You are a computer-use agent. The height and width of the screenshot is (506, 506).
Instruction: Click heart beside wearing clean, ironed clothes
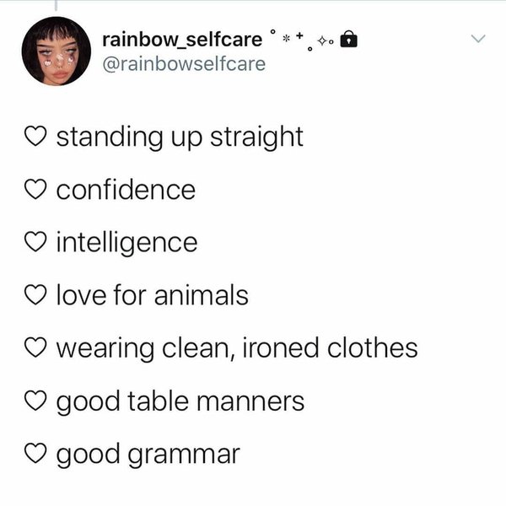click(37, 347)
